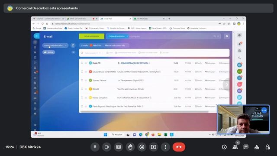277x156 pixels.
Task: Open the chat with everyone panel
Action: click(246, 147)
